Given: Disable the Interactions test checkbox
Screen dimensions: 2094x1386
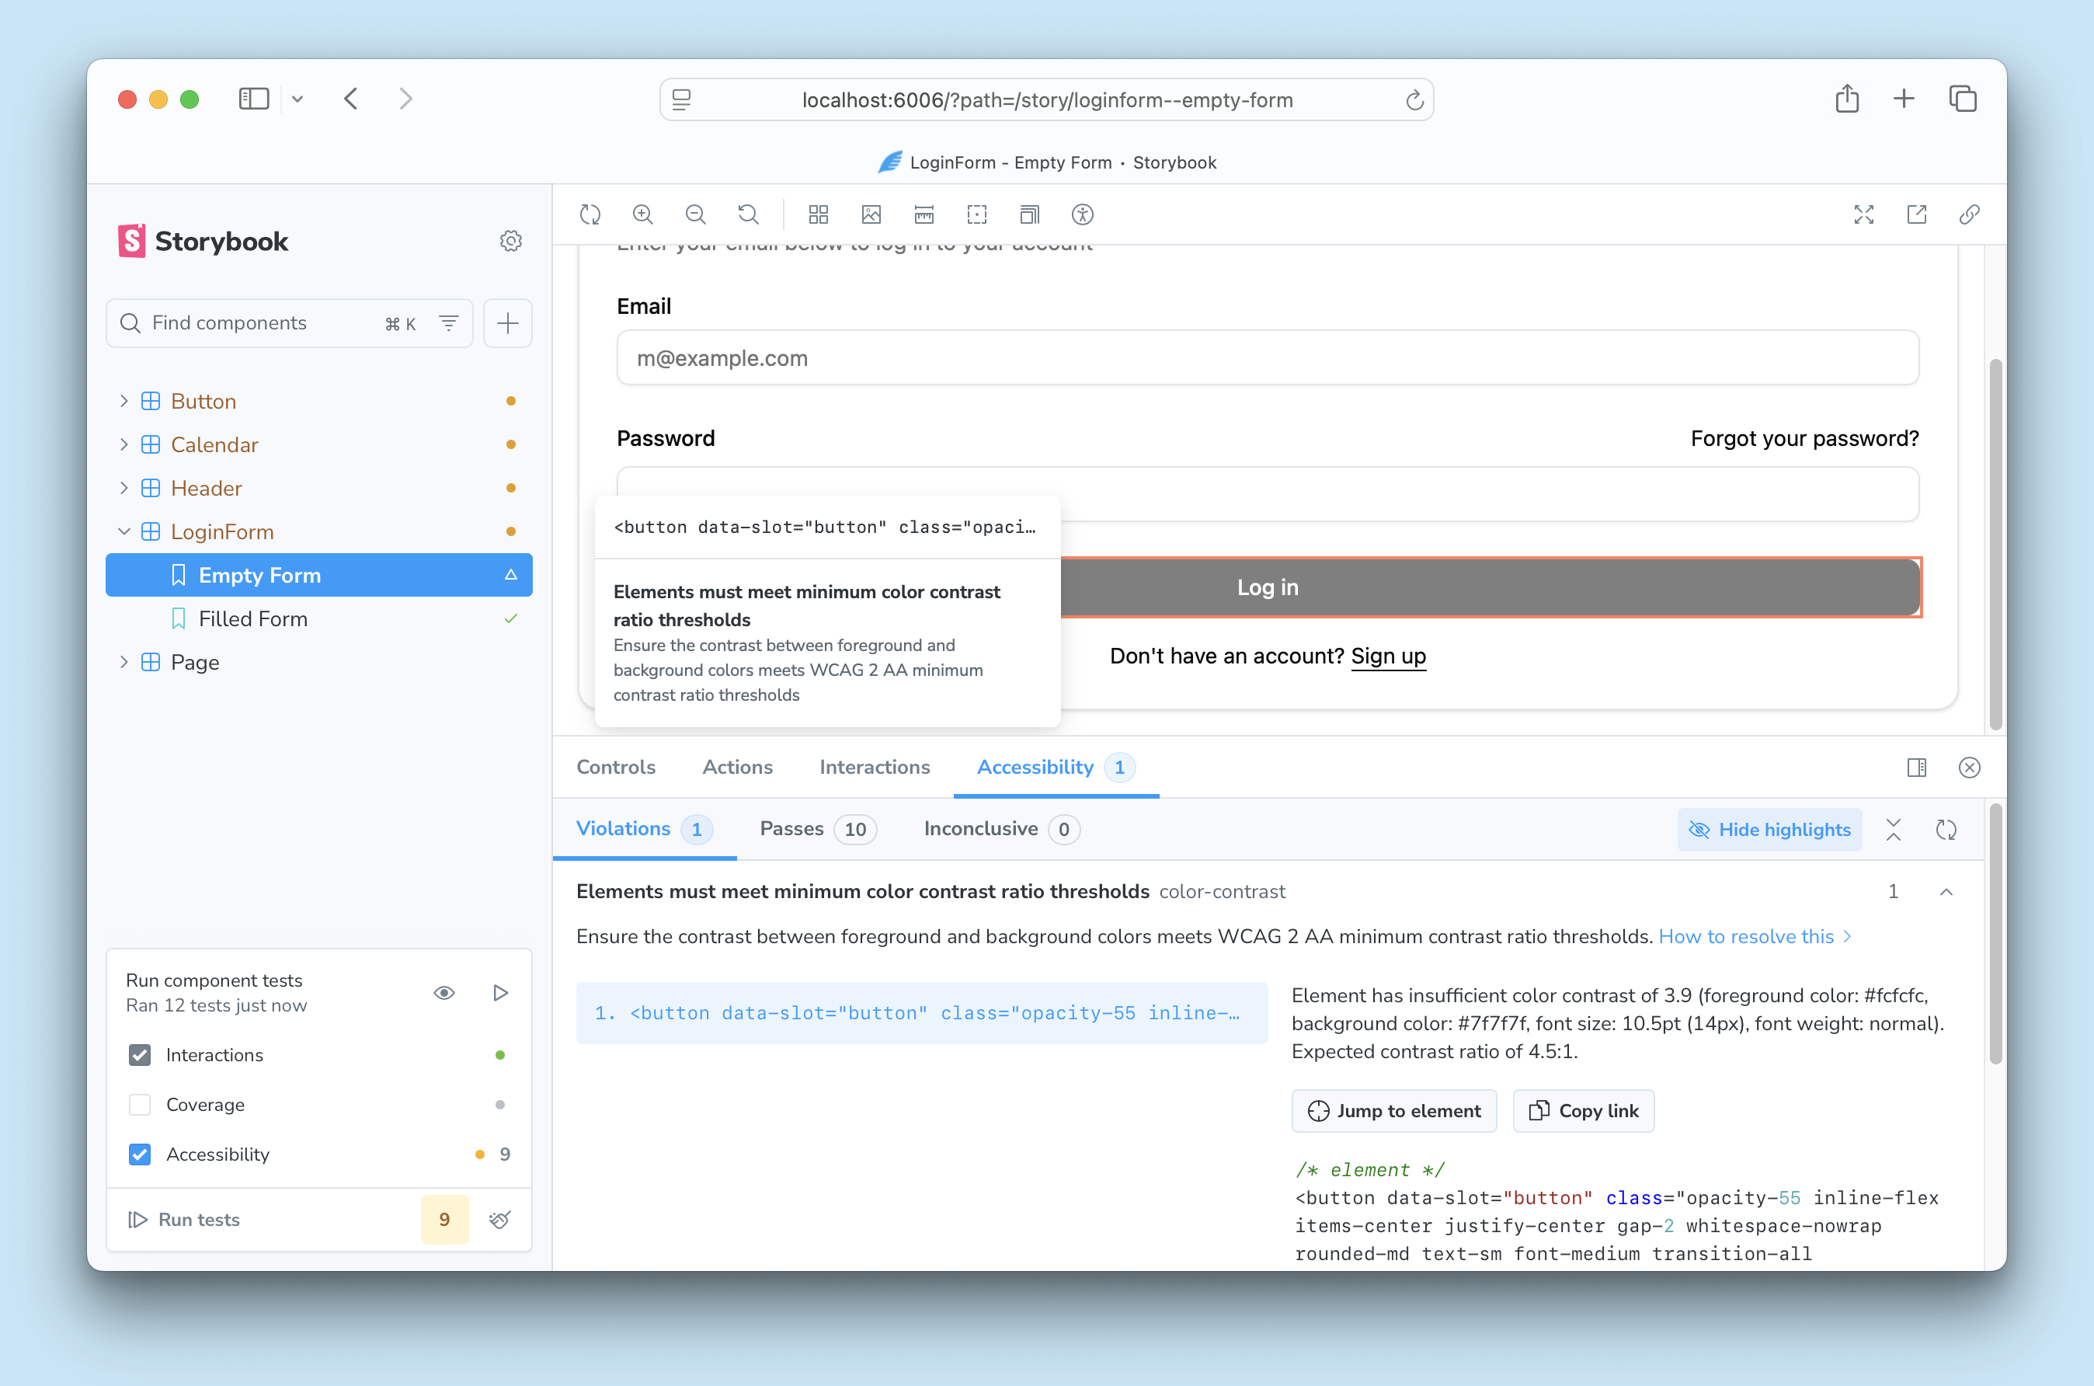Looking at the screenshot, I should tap(140, 1054).
